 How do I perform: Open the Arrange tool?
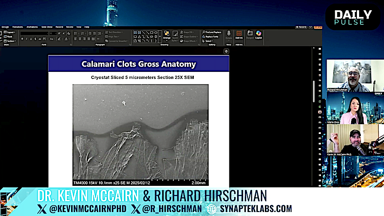point(167,34)
